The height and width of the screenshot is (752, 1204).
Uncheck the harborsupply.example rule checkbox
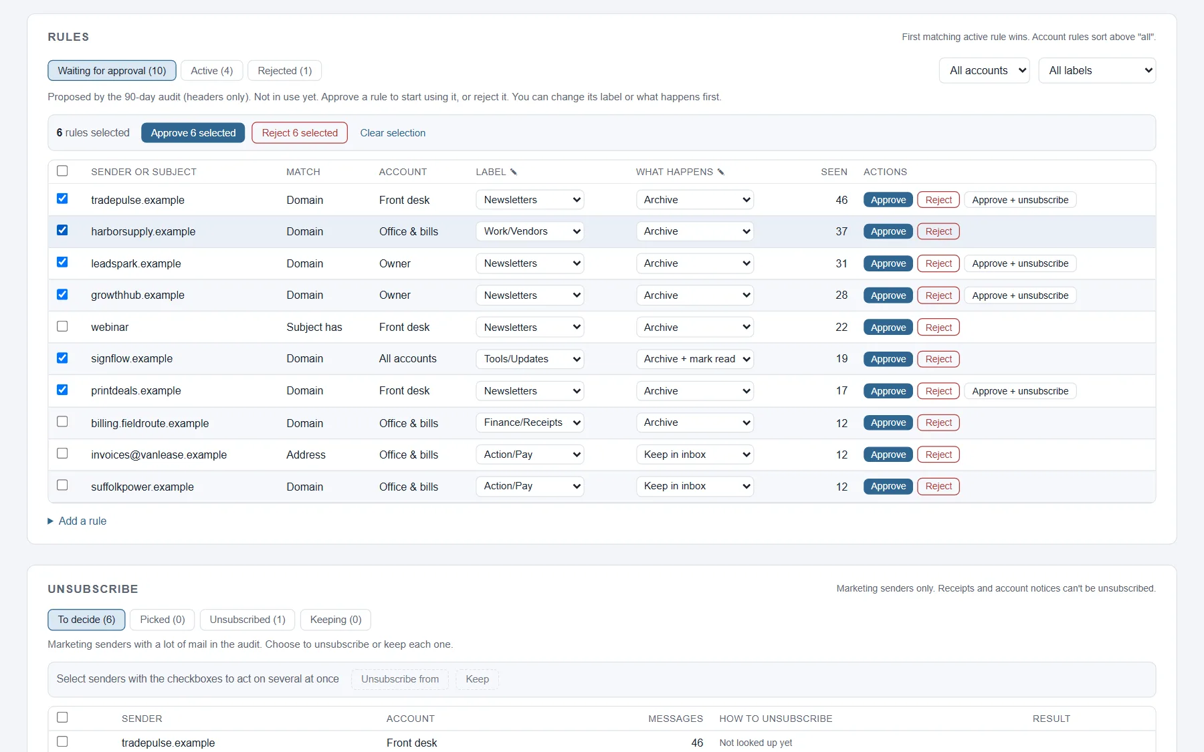[x=62, y=230]
